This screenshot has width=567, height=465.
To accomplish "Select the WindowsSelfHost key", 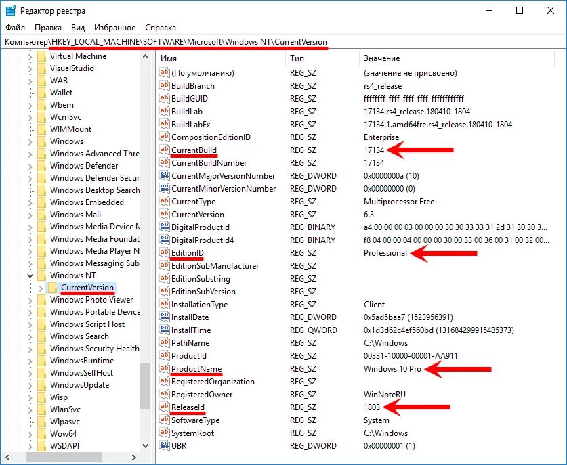I will click(x=81, y=373).
